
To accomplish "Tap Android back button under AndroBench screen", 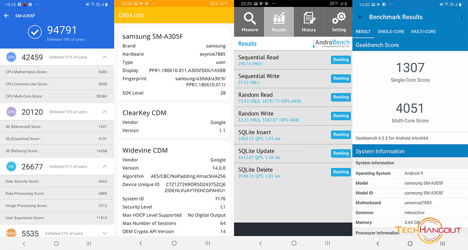I will coord(260,243).
